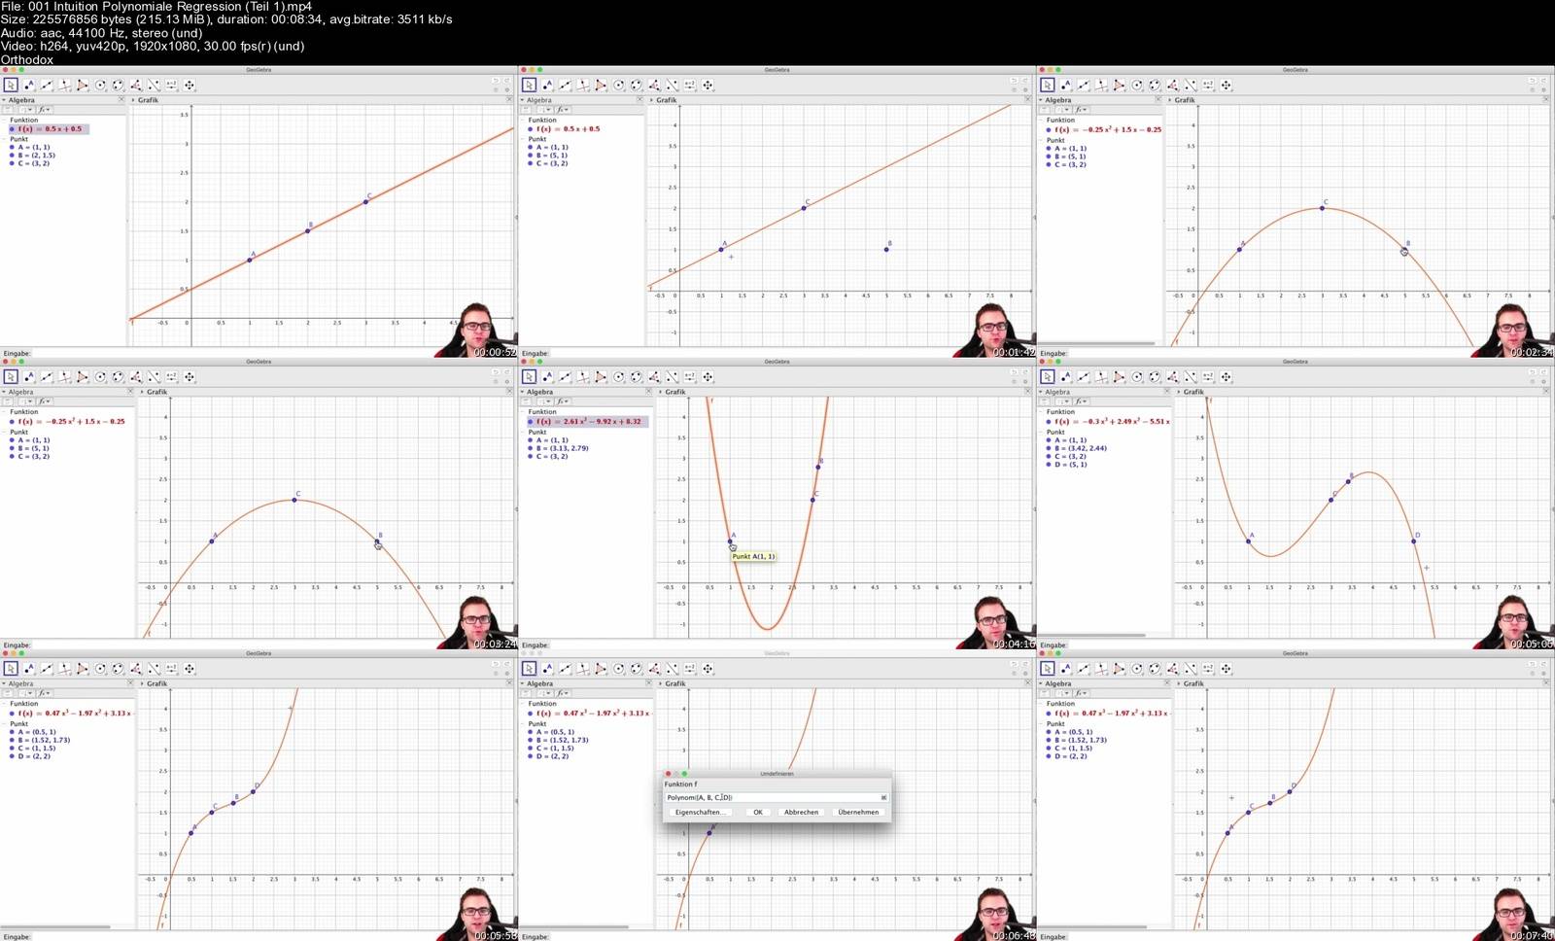Select the Line tool in the 00:05:05 frame
The image size is (1555, 941).
click(1084, 377)
